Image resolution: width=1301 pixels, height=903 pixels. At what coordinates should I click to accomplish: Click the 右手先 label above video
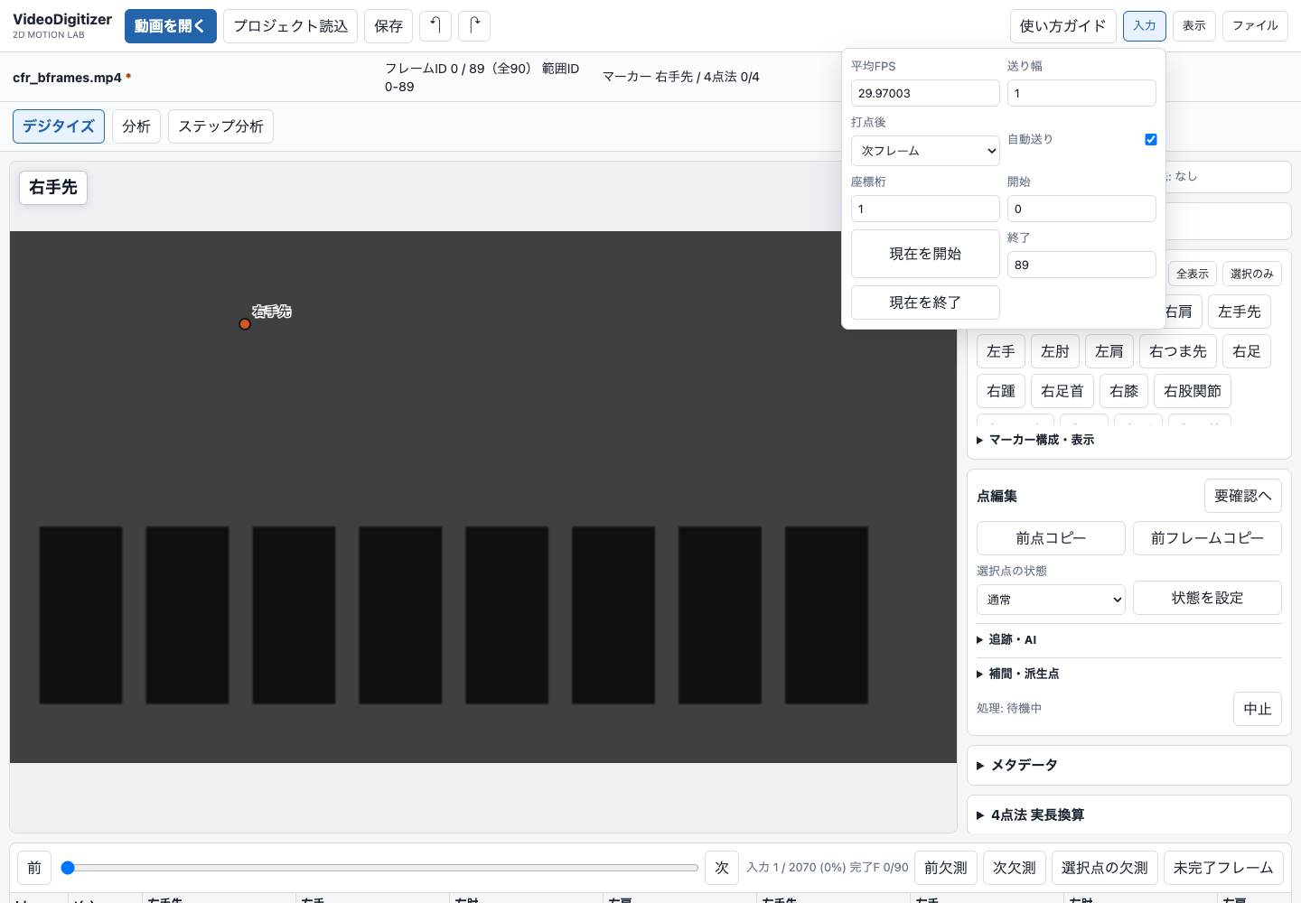click(x=53, y=188)
